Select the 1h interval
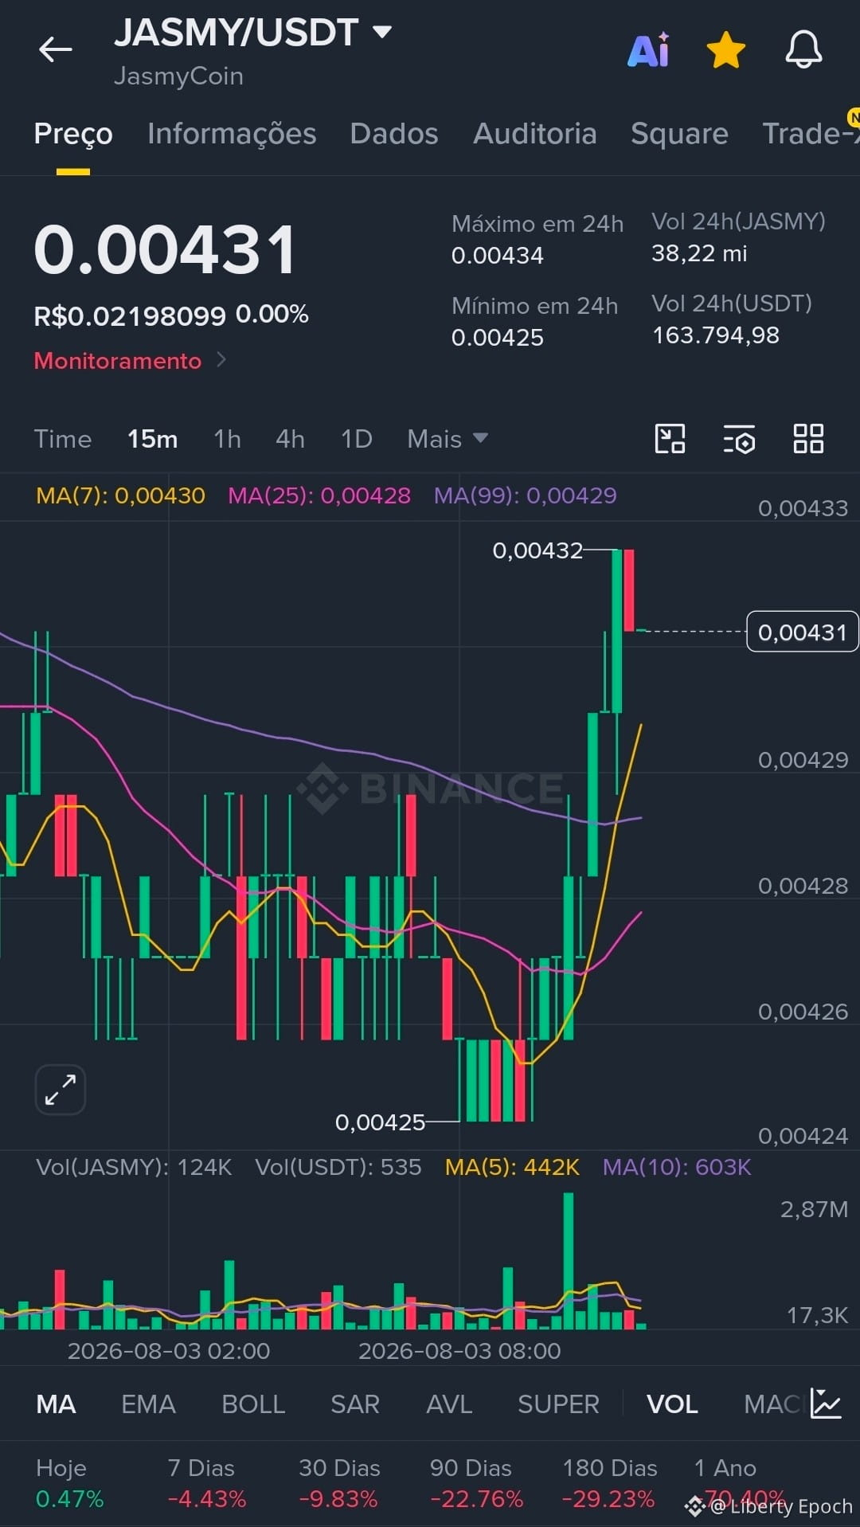The height and width of the screenshot is (1527, 860). coord(227,439)
